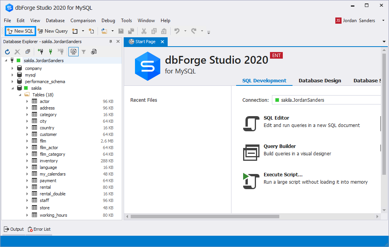
Task: Click the last icon in the explorer toolbar
Action: pos(94,52)
